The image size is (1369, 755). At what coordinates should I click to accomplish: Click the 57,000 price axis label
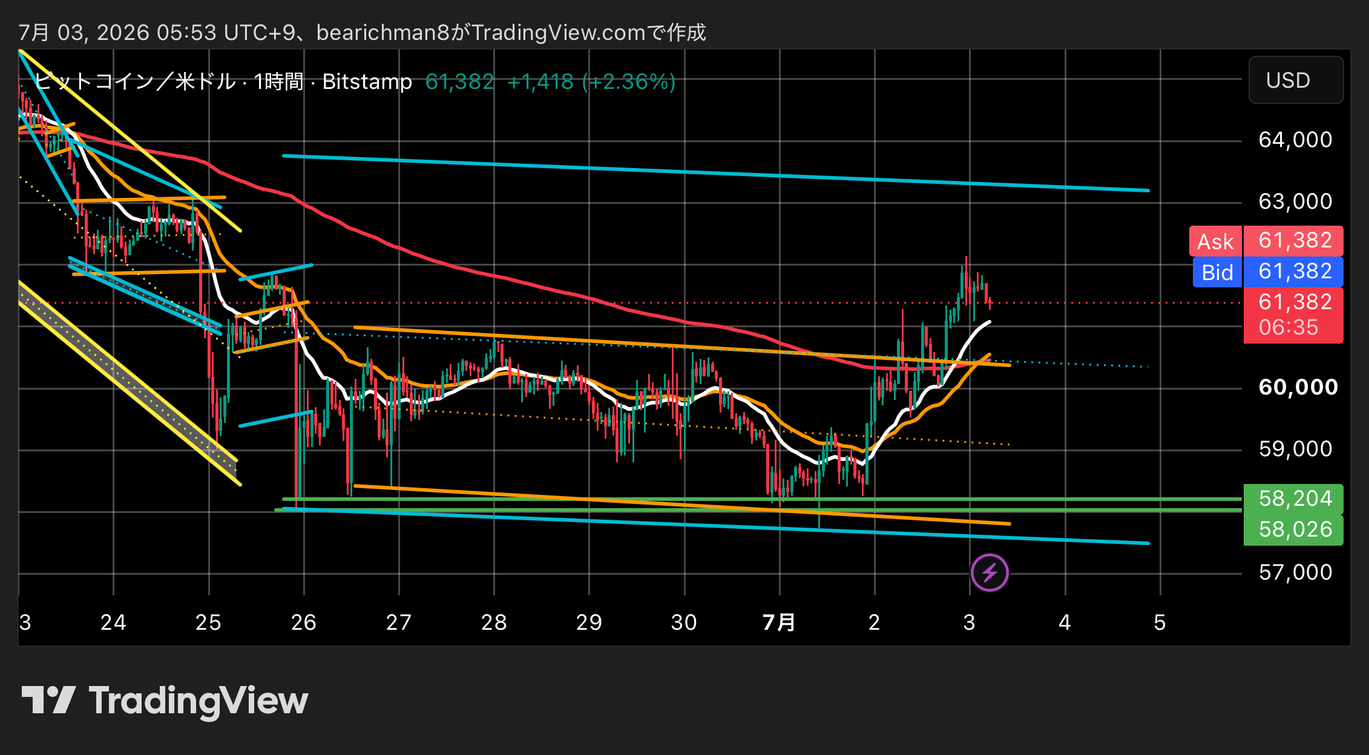tap(1295, 572)
